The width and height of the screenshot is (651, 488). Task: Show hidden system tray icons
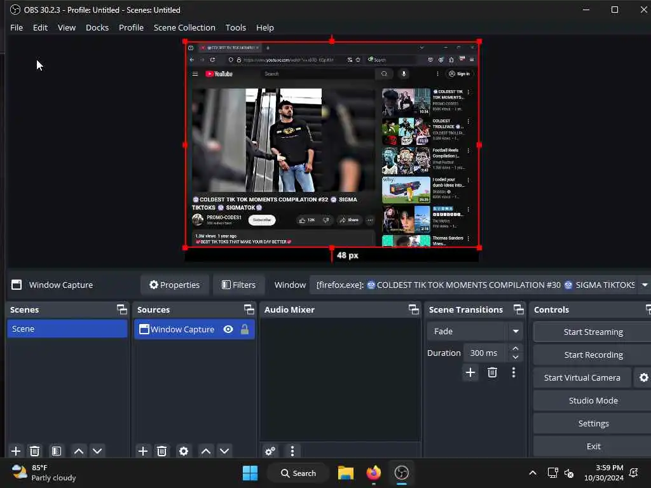533,473
